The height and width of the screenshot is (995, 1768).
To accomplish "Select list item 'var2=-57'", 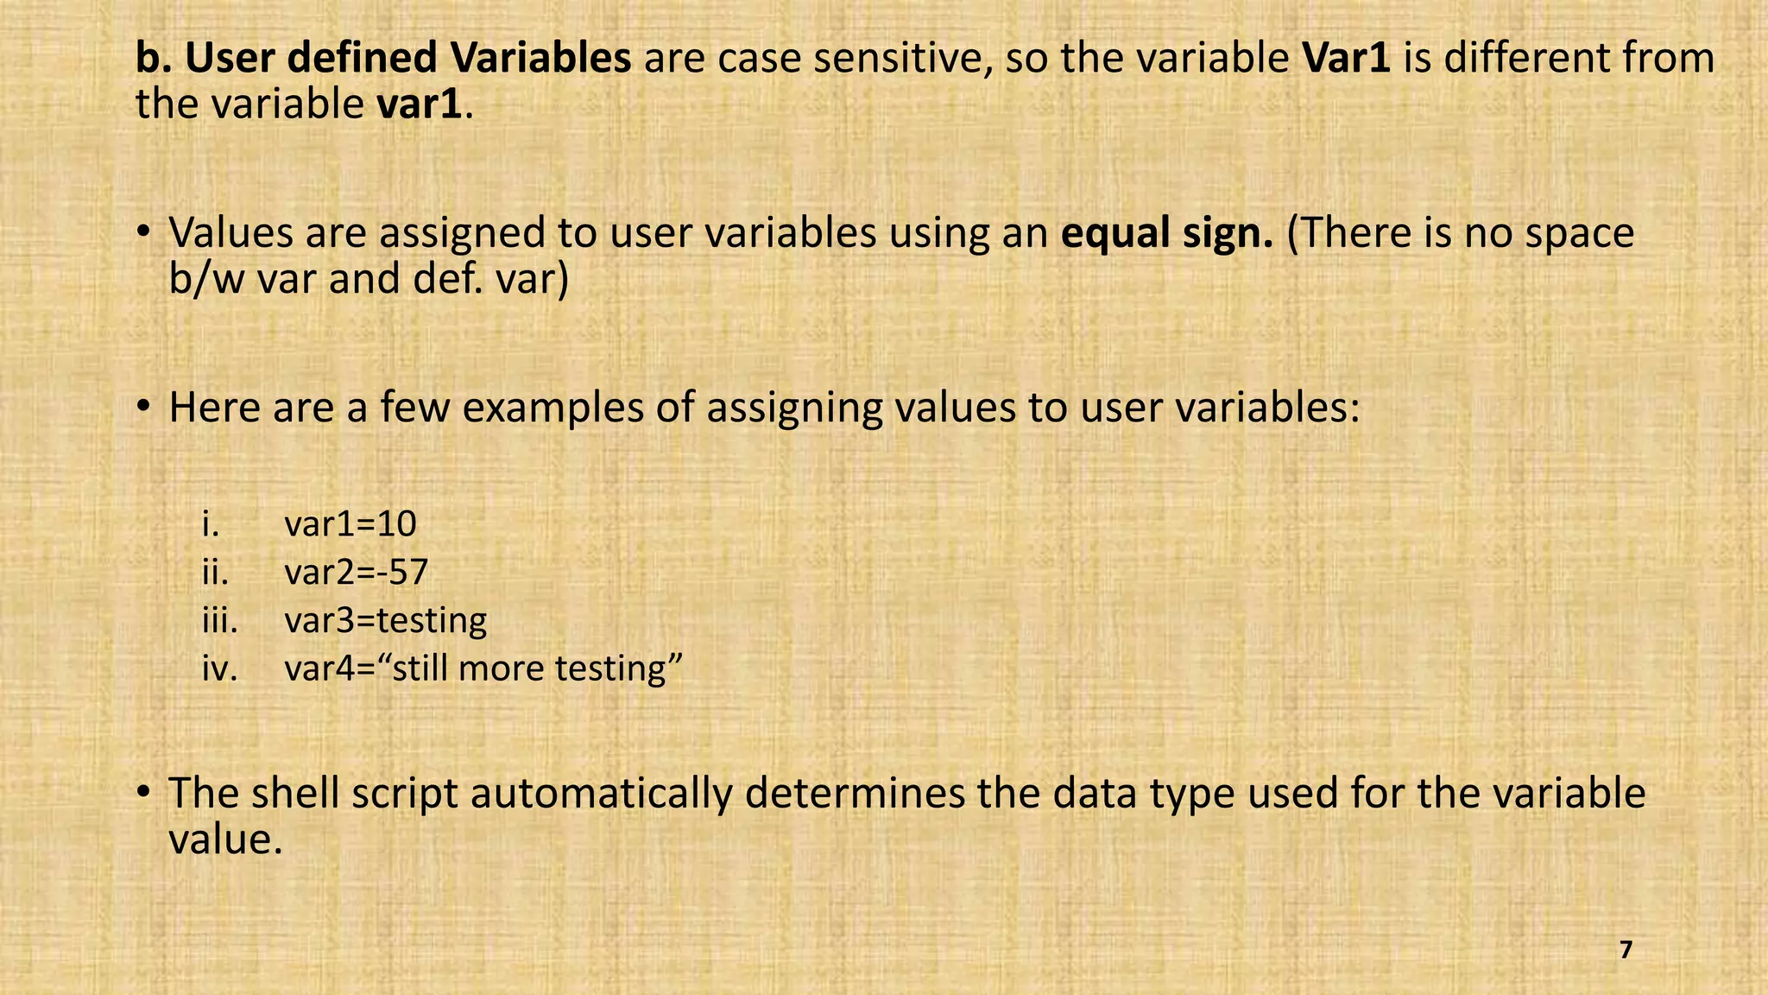I will pos(357,572).
